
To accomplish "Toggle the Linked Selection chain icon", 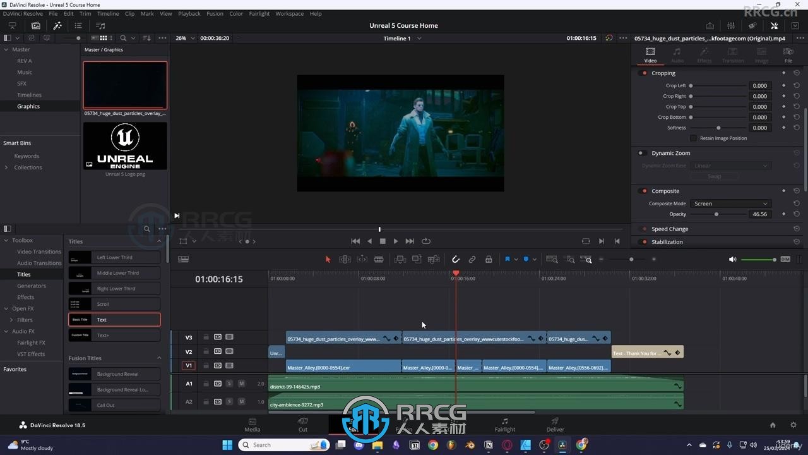I will [472, 259].
